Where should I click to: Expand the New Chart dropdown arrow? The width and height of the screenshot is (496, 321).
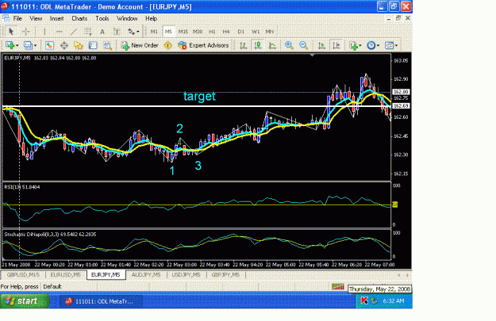coord(17,46)
